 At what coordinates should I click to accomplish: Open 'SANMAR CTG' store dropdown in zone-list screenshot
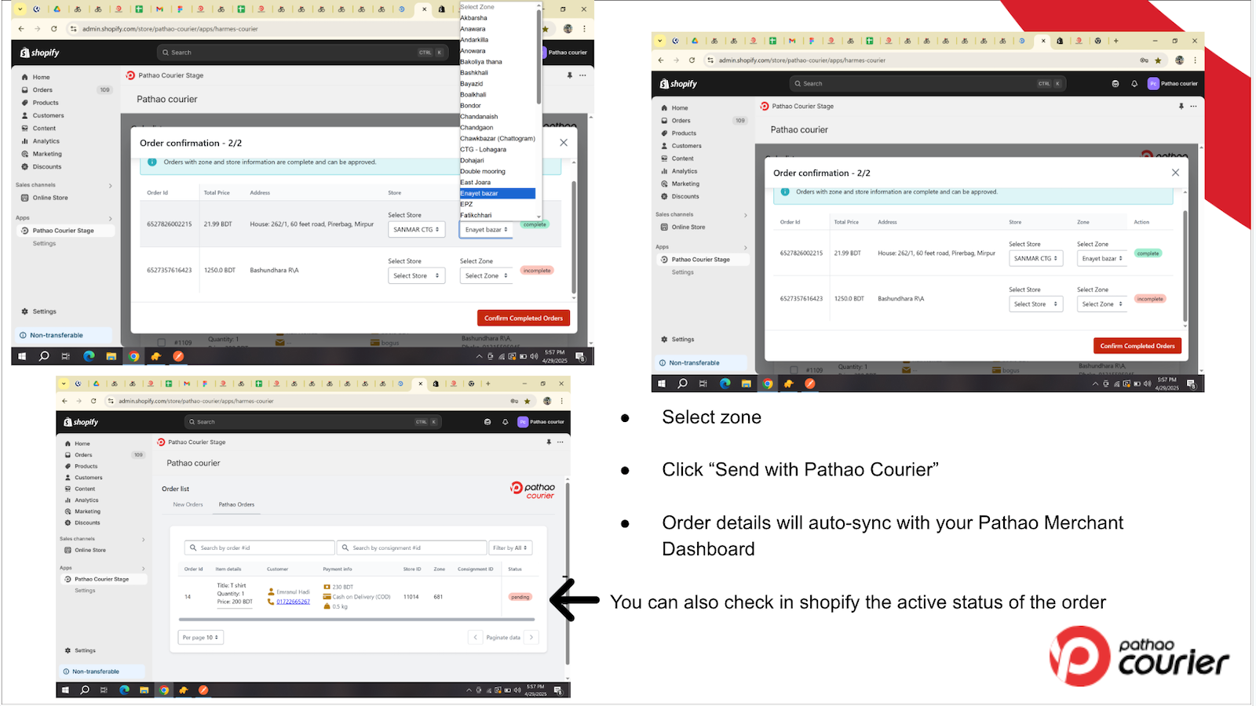(417, 230)
